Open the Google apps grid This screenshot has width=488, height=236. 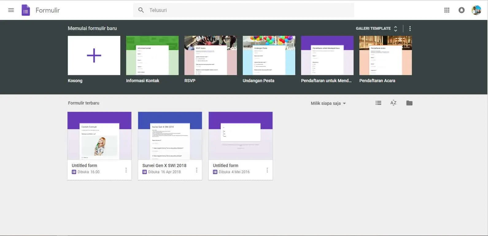(447, 10)
